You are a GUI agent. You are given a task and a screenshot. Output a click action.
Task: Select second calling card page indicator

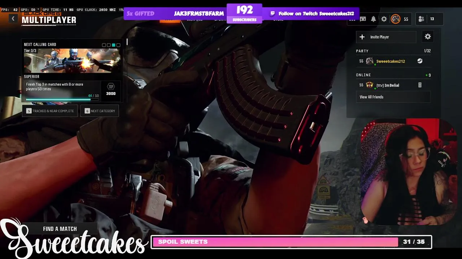pyautogui.click(x=109, y=45)
